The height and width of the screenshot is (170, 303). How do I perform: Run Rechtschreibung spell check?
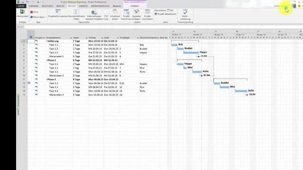point(185,15)
